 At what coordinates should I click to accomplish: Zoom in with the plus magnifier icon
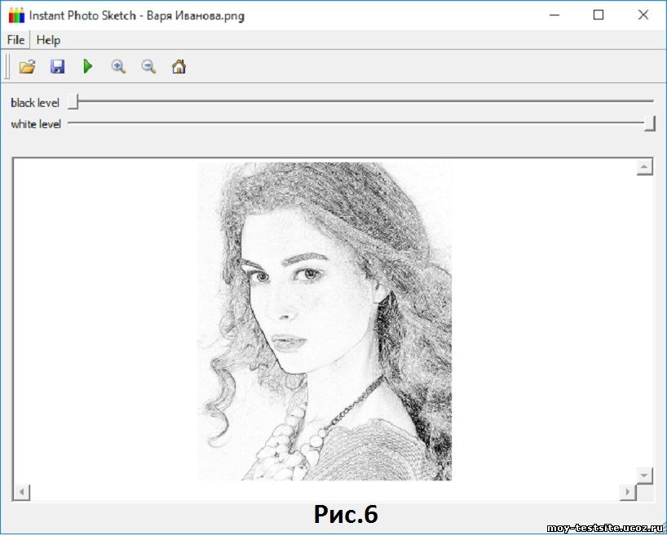[118, 67]
